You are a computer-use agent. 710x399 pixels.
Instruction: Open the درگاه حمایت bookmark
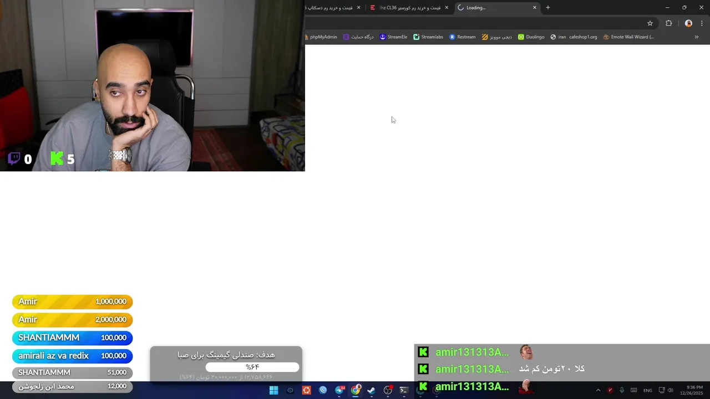pos(358,37)
